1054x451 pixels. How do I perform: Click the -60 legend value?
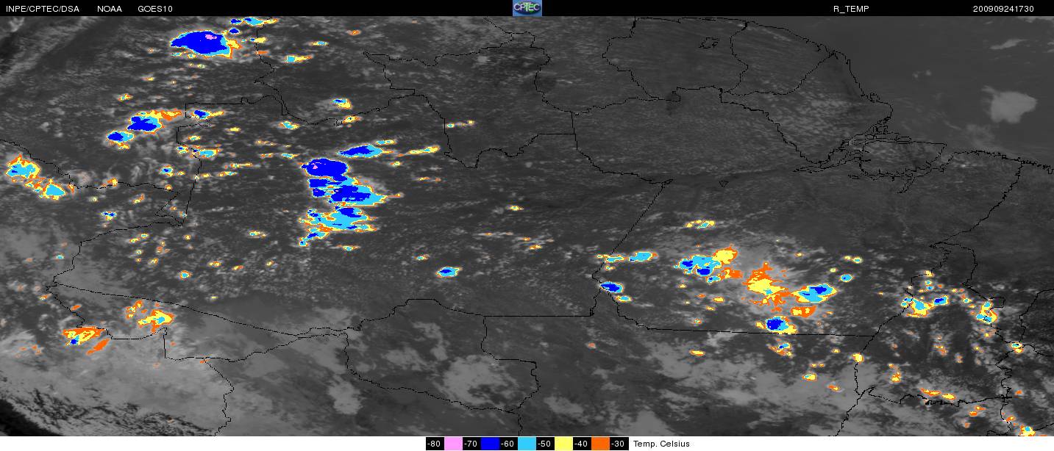coord(508,444)
